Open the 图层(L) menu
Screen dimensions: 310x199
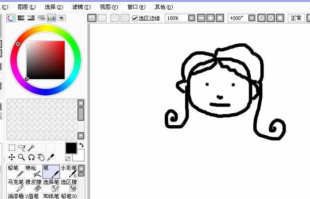[x=27, y=7]
